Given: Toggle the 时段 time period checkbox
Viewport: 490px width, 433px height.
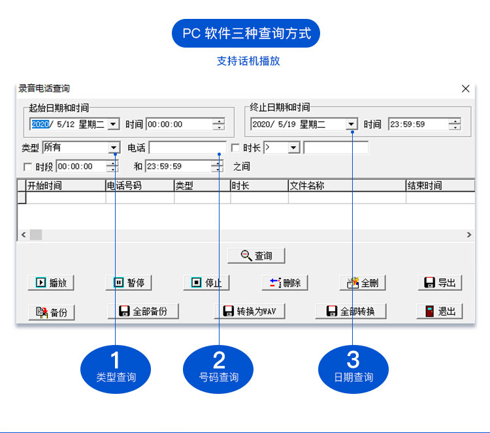Looking at the screenshot, I should [27, 166].
